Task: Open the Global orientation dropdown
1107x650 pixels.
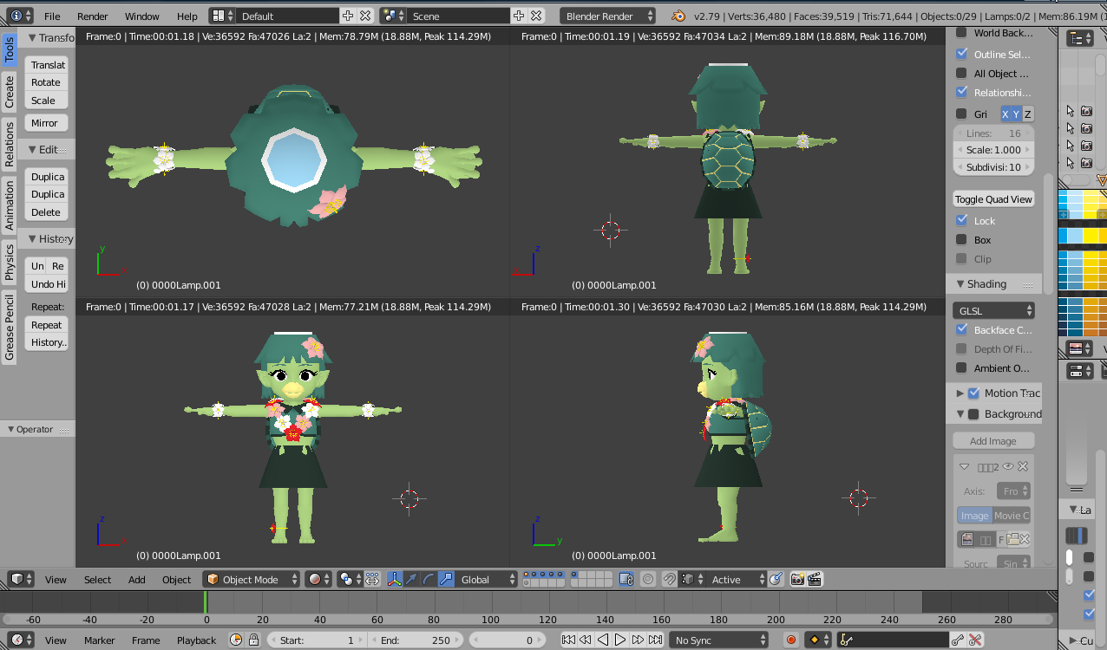Action: click(487, 579)
